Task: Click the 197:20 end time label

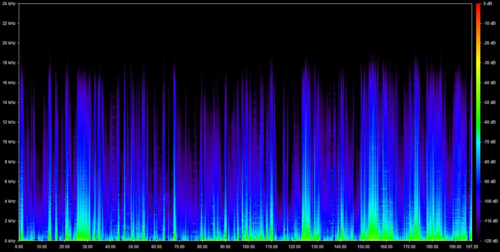Action: pos(471,247)
